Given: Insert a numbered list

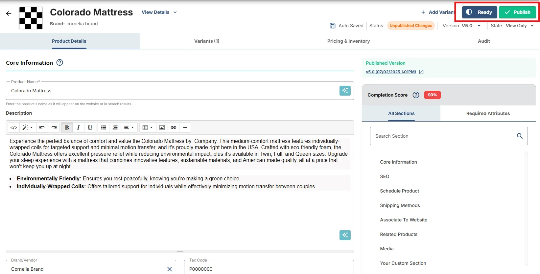Looking at the screenshot, I should [x=115, y=127].
